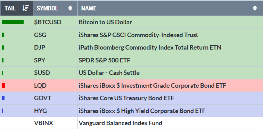Open LQD symbol entry
This screenshot has height=129, width=263.
coord(40,86)
